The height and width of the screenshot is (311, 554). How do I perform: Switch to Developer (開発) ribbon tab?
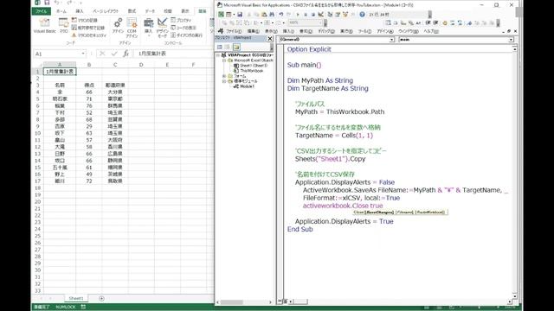coord(202,11)
